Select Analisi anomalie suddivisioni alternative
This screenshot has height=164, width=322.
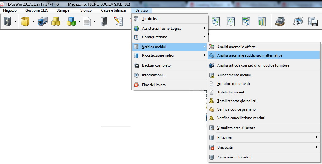coord(249,55)
